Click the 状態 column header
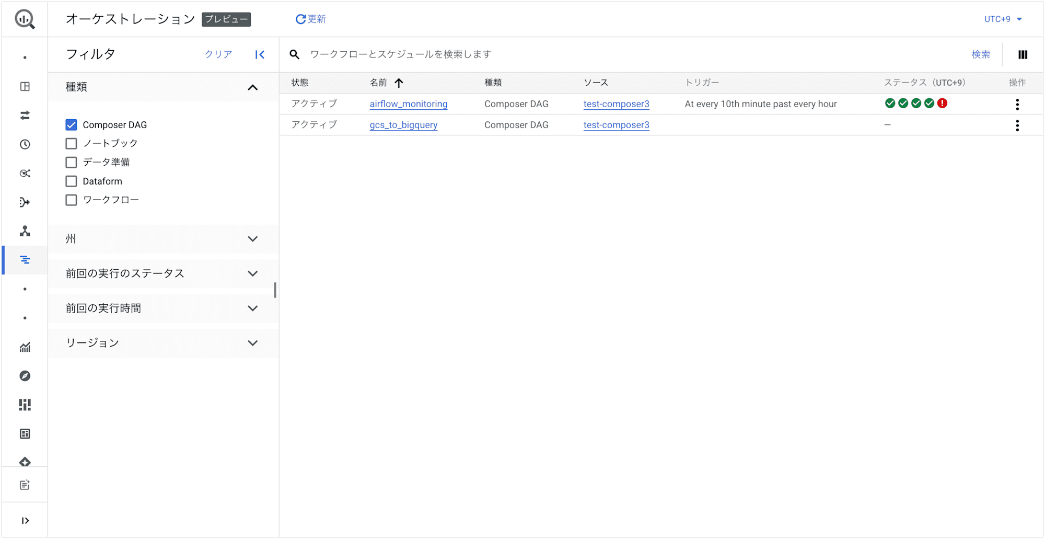Image resolution: width=1045 pixels, height=539 pixels. point(300,83)
